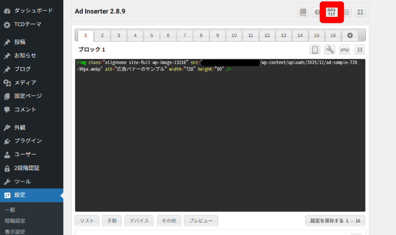
Task: Click the comment bubble icon
Action: coord(7,110)
